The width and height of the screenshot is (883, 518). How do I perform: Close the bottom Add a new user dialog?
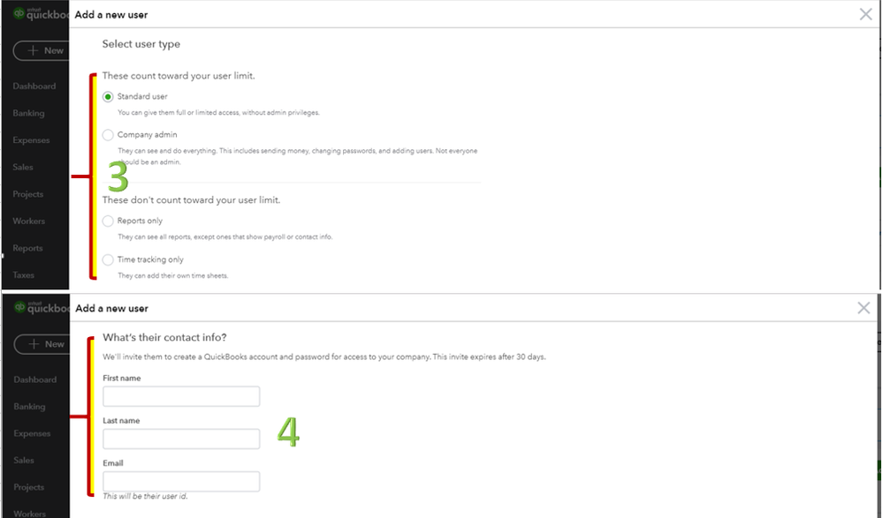864,308
